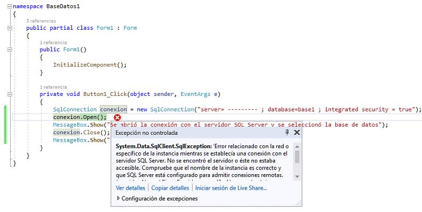This screenshot has width=422, height=212.
Task: Close the Excepción no controlada popup
Action: click(x=296, y=132)
